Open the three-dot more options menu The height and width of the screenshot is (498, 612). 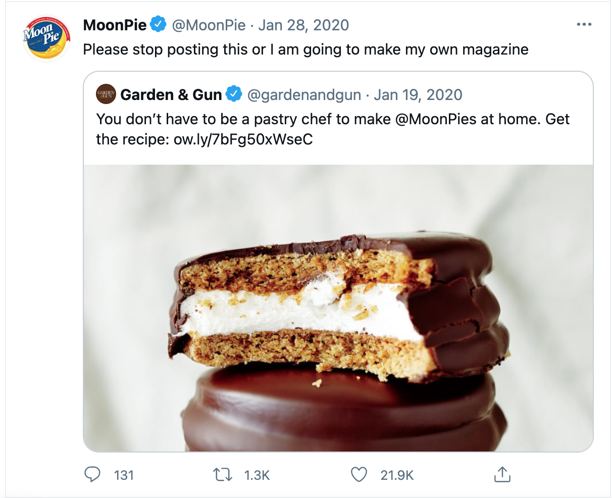584,25
